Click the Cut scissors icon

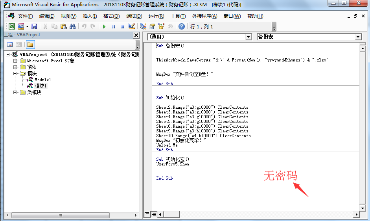[45, 26]
